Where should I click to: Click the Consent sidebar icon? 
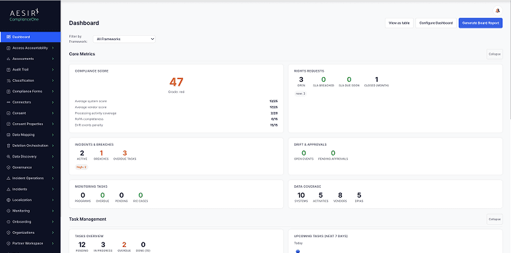click(9, 113)
